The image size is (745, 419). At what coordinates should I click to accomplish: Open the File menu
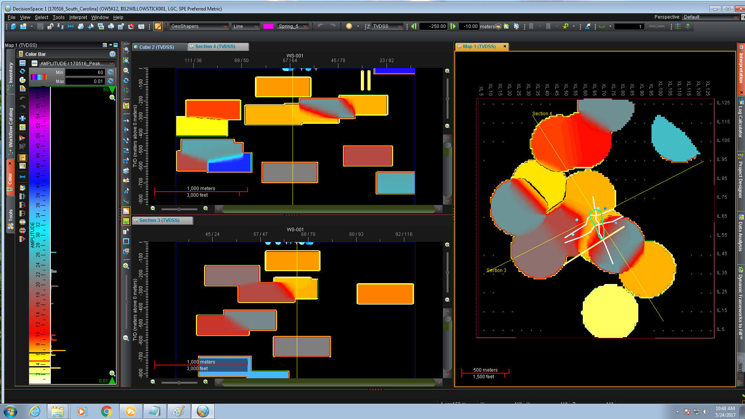click(x=12, y=17)
